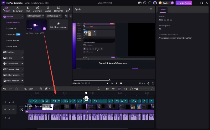This screenshot has width=210, height=130.
Task: Open the Downloads folder entry
Action: pyautogui.click(x=12, y=29)
